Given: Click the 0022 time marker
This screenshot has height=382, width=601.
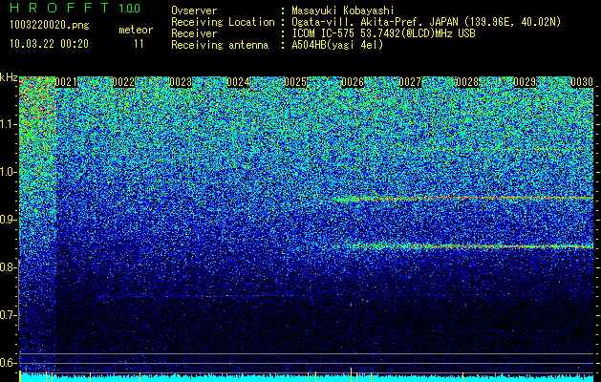Looking at the screenshot, I should (124, 82).
